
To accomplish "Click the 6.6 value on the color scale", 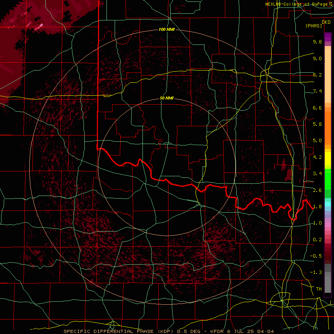I will 317,108.
